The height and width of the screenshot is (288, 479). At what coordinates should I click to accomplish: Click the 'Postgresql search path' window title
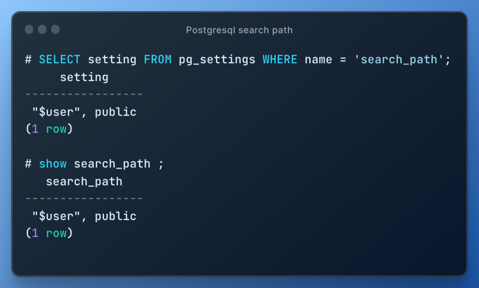pos(239,30)
